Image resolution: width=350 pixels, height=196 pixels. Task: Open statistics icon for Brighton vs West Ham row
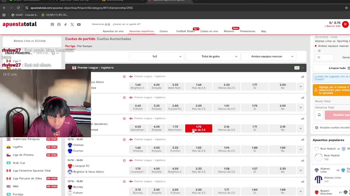[x=302, y=76]
